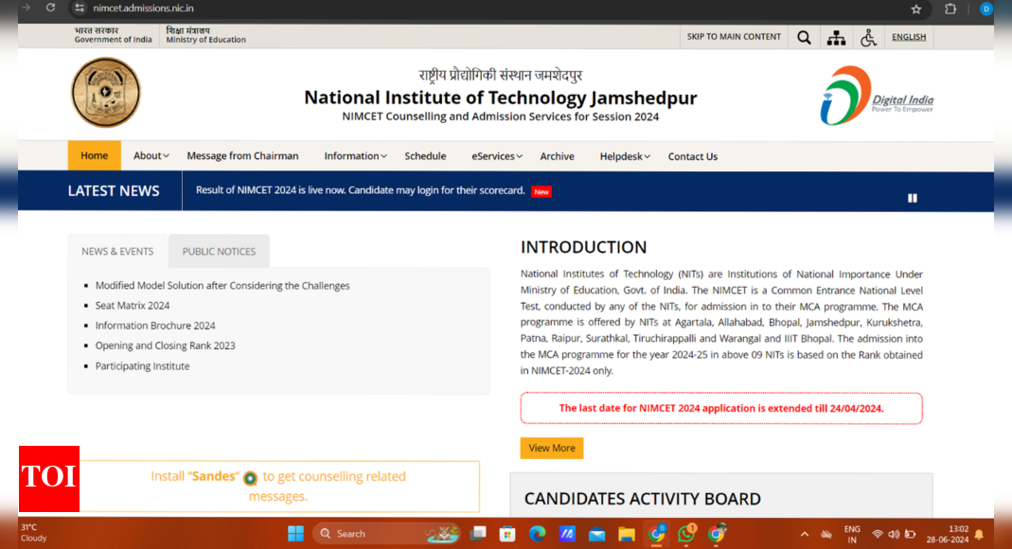Screen dimensions: 1012x549
Task: Click the View More button
Action: (x=551, y=448)
